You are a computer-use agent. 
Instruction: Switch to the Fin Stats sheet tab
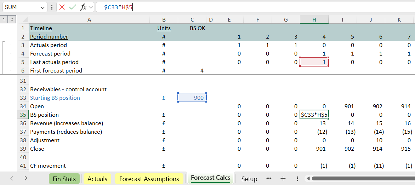[64, 179]
